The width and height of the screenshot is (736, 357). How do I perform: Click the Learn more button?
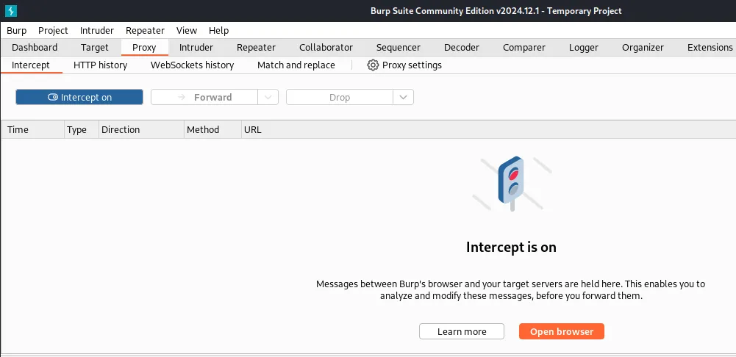pyautogui.click(x=462, y=332)
